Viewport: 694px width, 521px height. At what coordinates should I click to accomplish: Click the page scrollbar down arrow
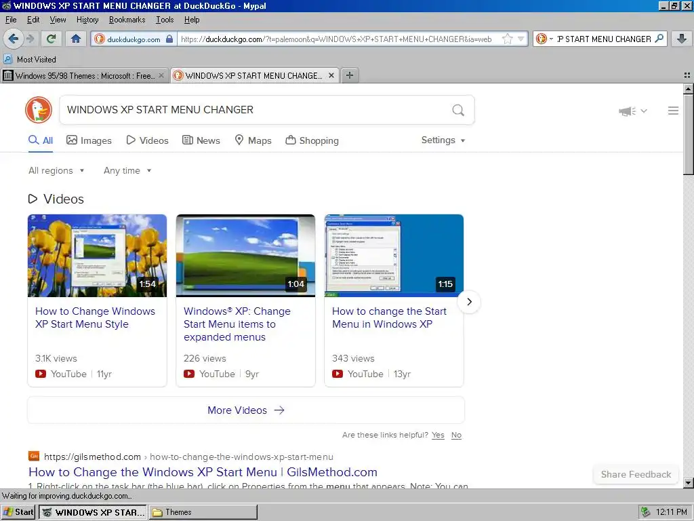pos(689,483)
